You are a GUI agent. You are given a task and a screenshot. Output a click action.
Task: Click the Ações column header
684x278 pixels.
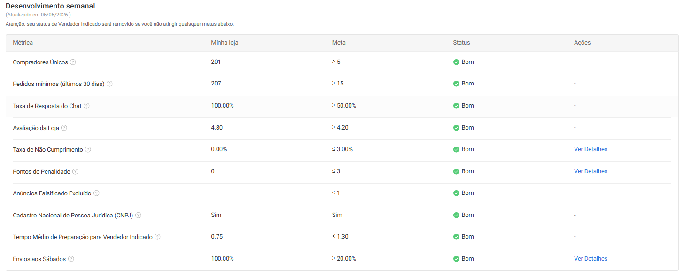(x=582, y=43)
